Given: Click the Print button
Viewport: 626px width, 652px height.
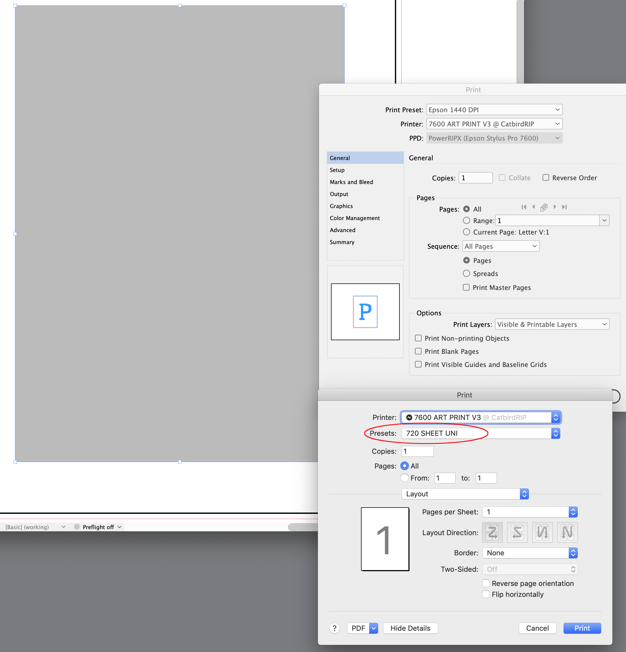Looking at the screenshot, I should [x=582, y=628].
